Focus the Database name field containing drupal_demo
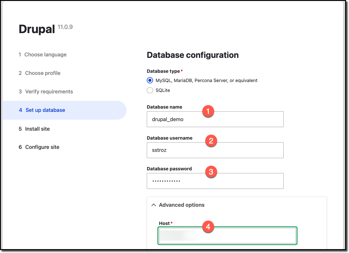 coord(215,119)
